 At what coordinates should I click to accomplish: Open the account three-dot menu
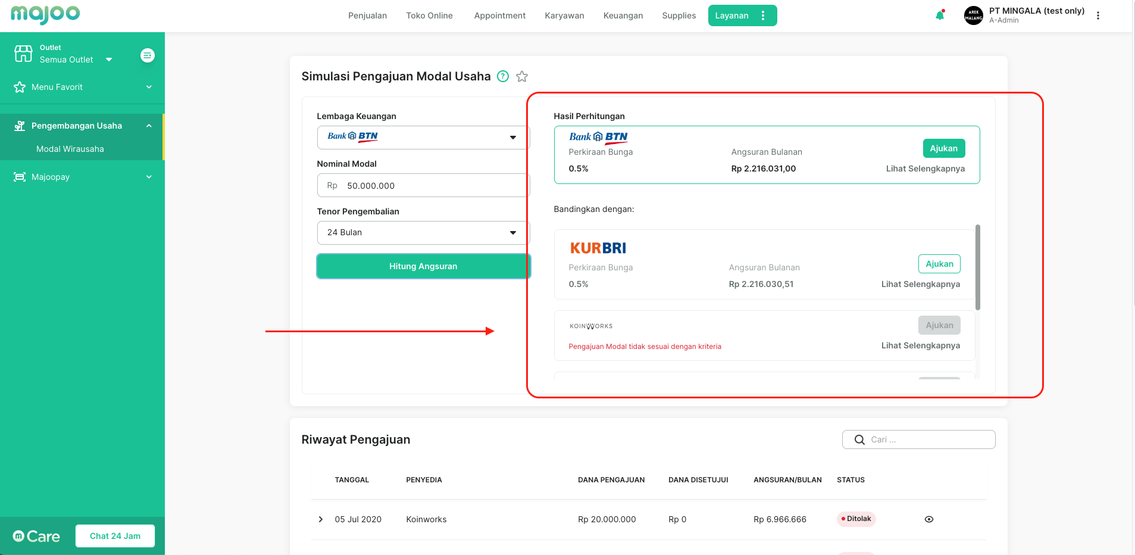click(1098, 15)
